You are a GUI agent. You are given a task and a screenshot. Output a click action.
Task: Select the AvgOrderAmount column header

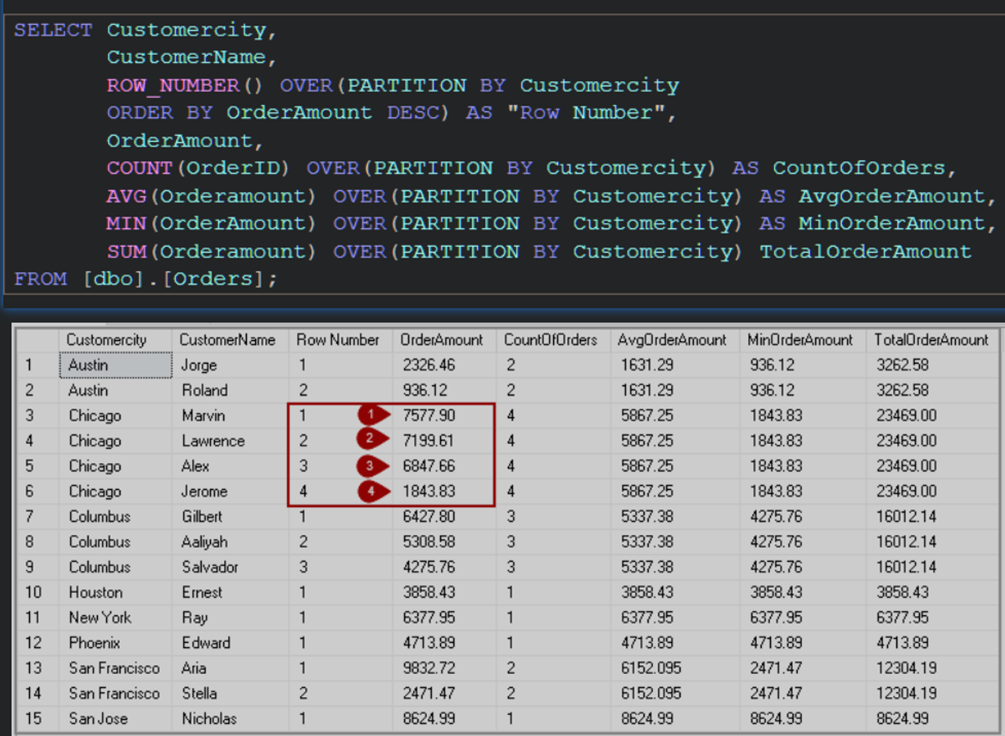pos(675,340)
